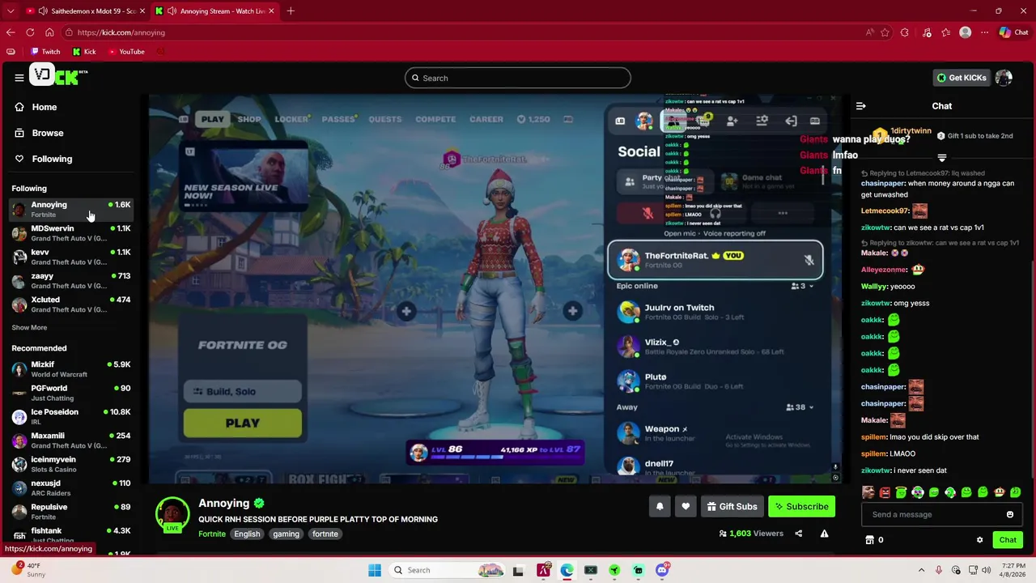Select the gaming tag
This screenshot has width=1036, height=583.
click(286, 534)
